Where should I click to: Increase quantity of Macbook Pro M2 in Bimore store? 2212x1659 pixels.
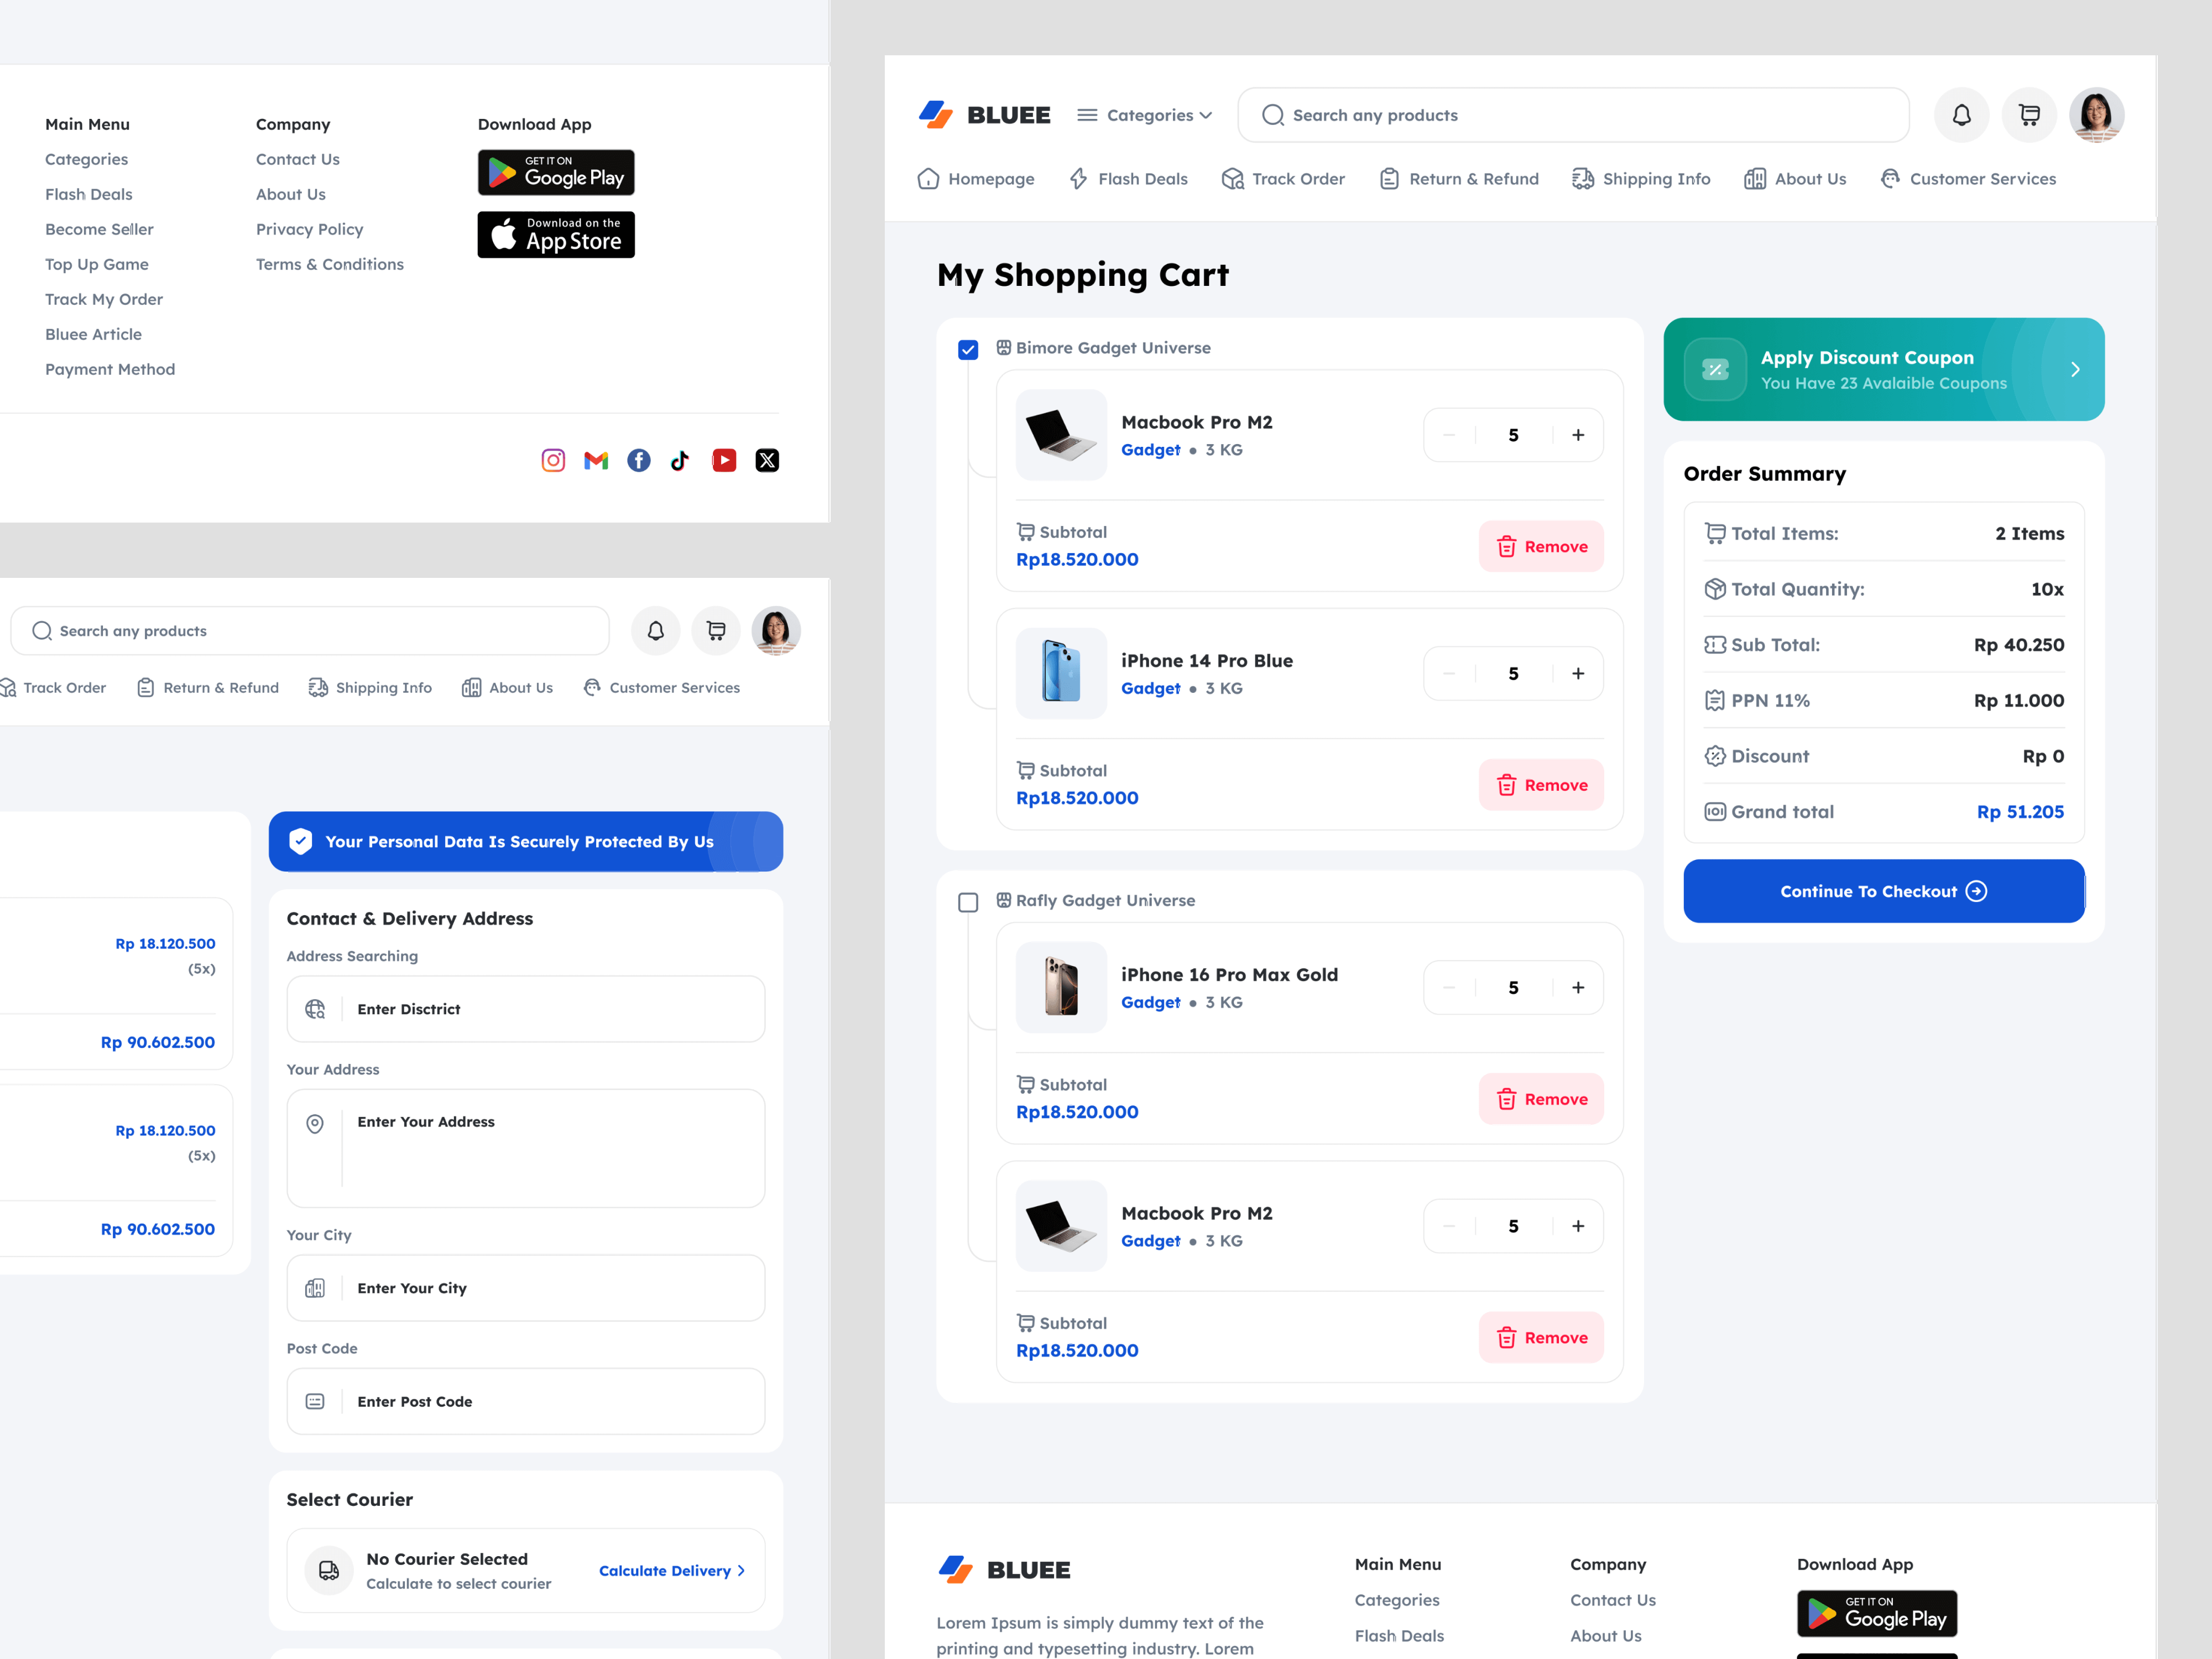click(x=1578, y=435)
